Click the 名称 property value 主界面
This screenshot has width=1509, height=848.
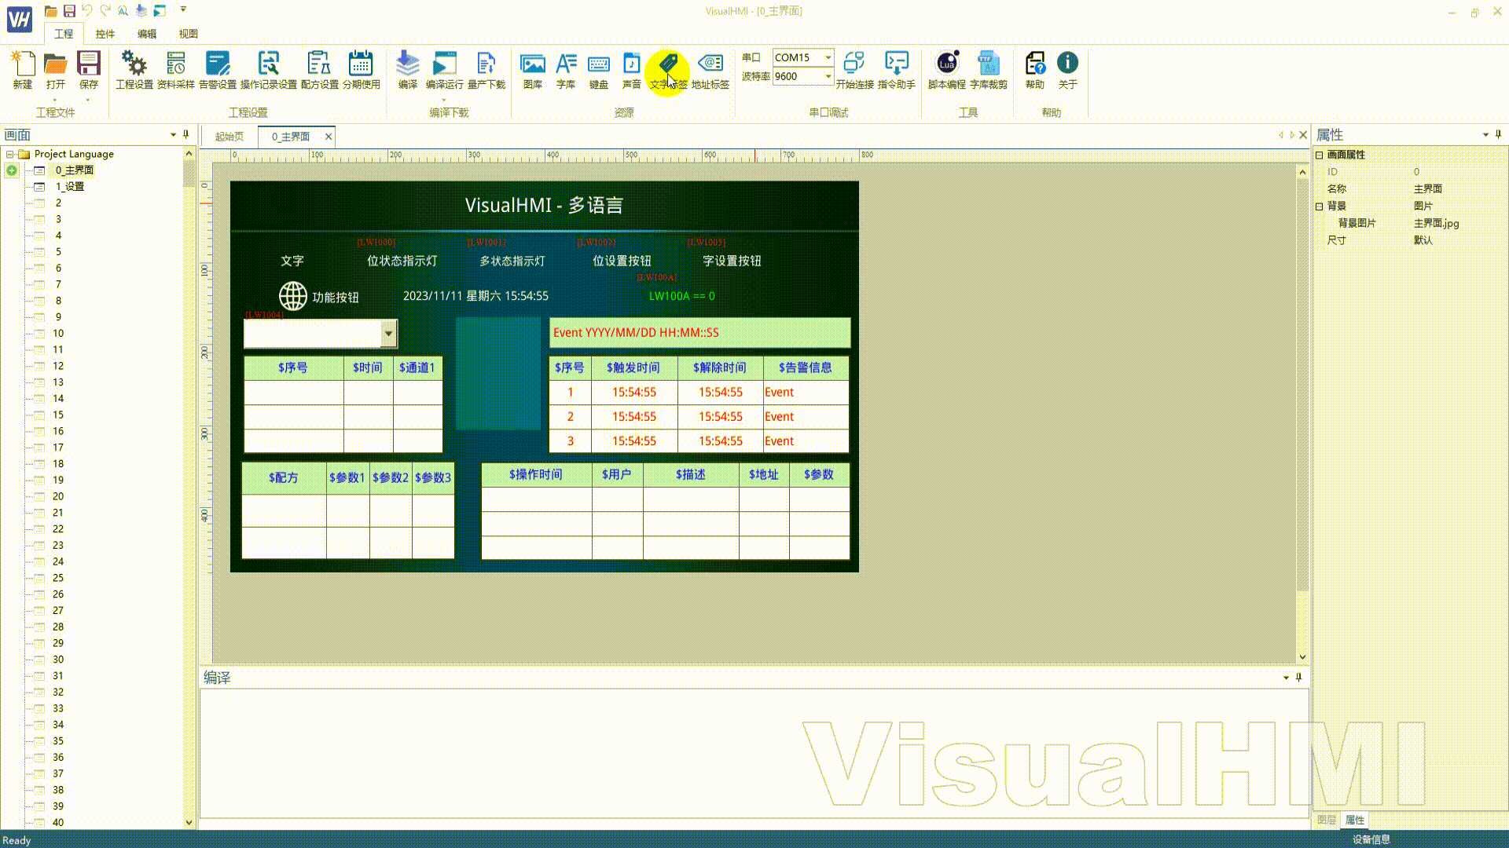click(x=1427, y=188)
